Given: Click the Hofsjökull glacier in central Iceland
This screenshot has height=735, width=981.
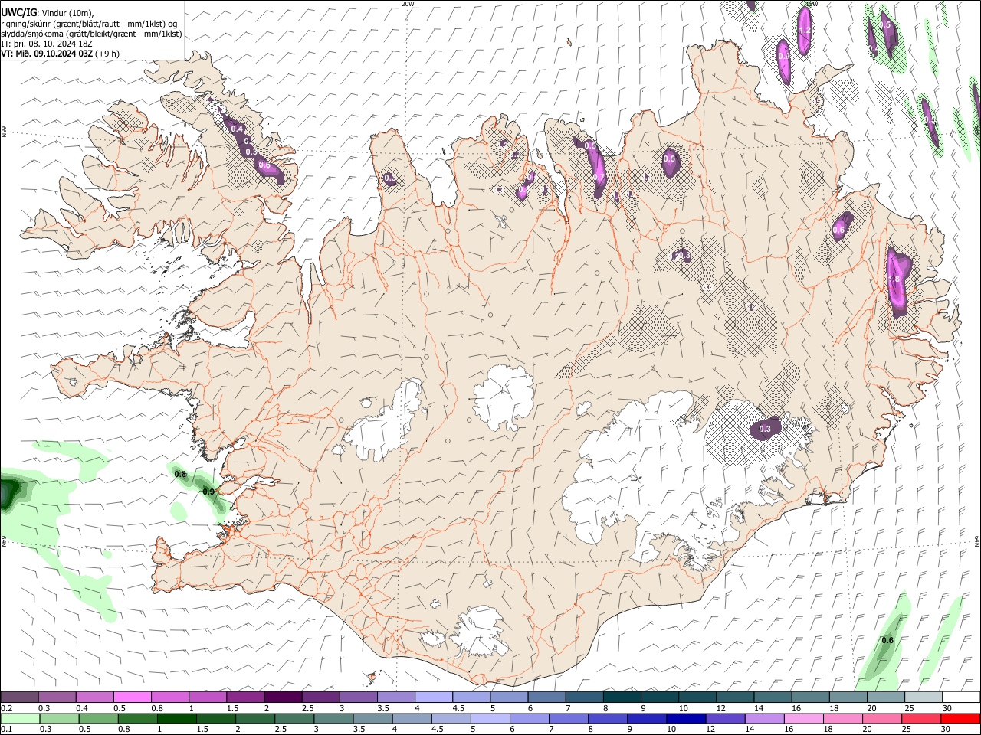Looking at the screenshot, I should click(x=504, y=397).
